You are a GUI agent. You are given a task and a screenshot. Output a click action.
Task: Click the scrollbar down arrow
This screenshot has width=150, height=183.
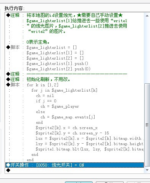point(147,170)
